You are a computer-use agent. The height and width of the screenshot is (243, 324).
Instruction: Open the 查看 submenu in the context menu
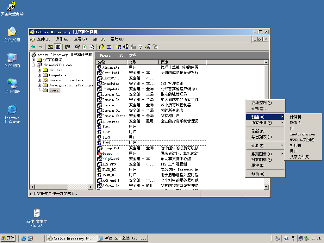pos(265,146)
